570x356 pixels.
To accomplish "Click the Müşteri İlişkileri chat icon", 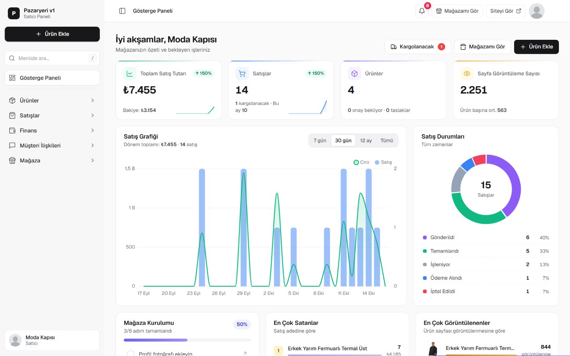I will [12, 146].
